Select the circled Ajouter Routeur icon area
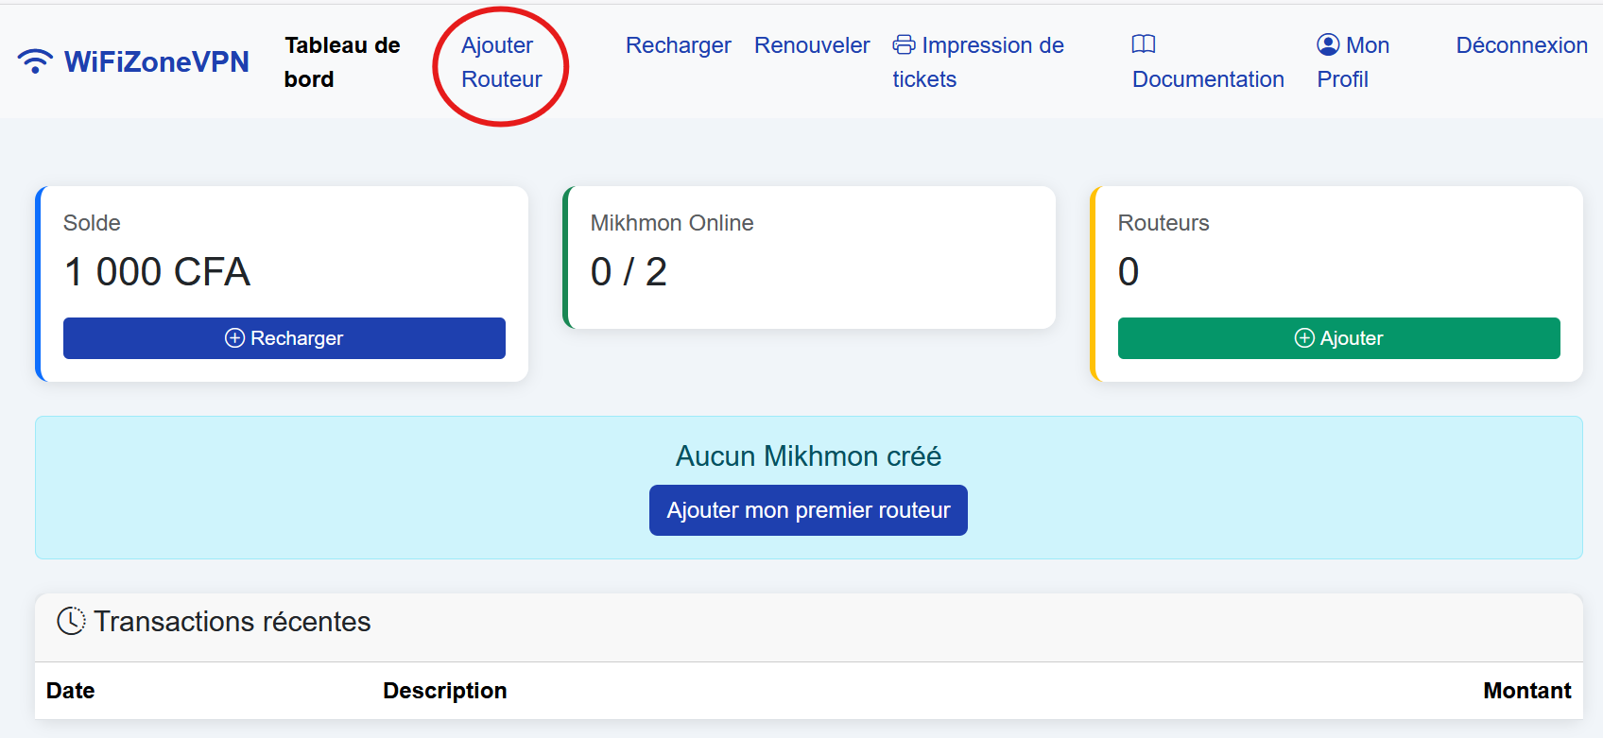 pyautogui.click(x=499, y=62)
